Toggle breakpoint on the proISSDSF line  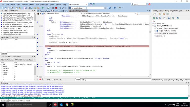(37, 42)
